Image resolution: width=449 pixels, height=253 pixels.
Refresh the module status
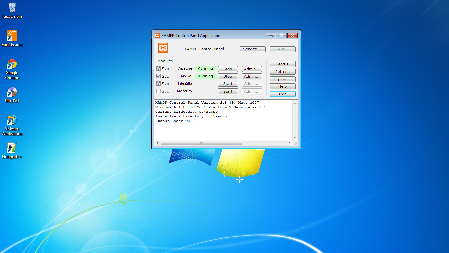pos(282,72)
